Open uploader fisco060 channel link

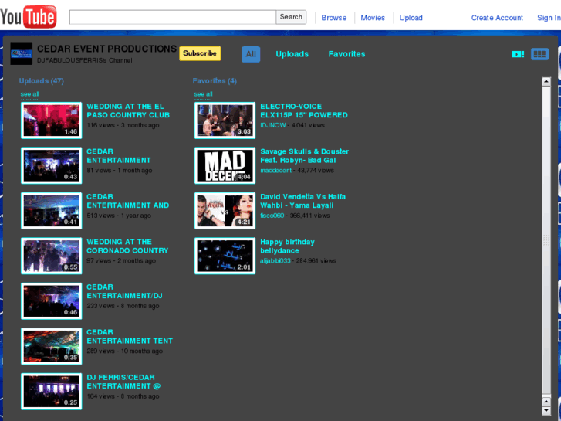click(x=272, y=216)
